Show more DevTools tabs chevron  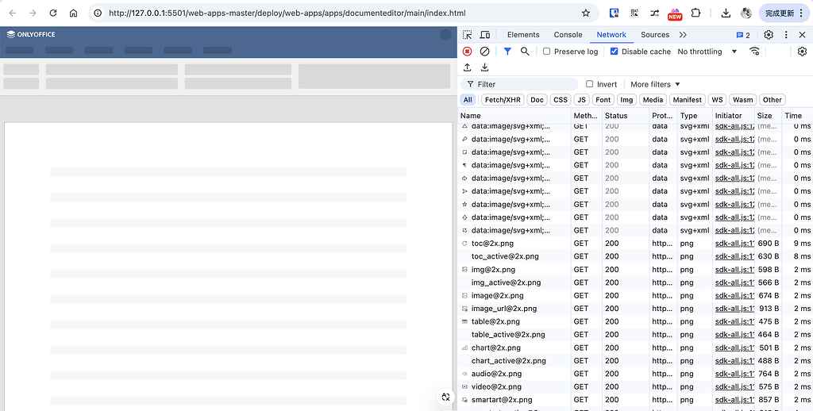(682, 35)
